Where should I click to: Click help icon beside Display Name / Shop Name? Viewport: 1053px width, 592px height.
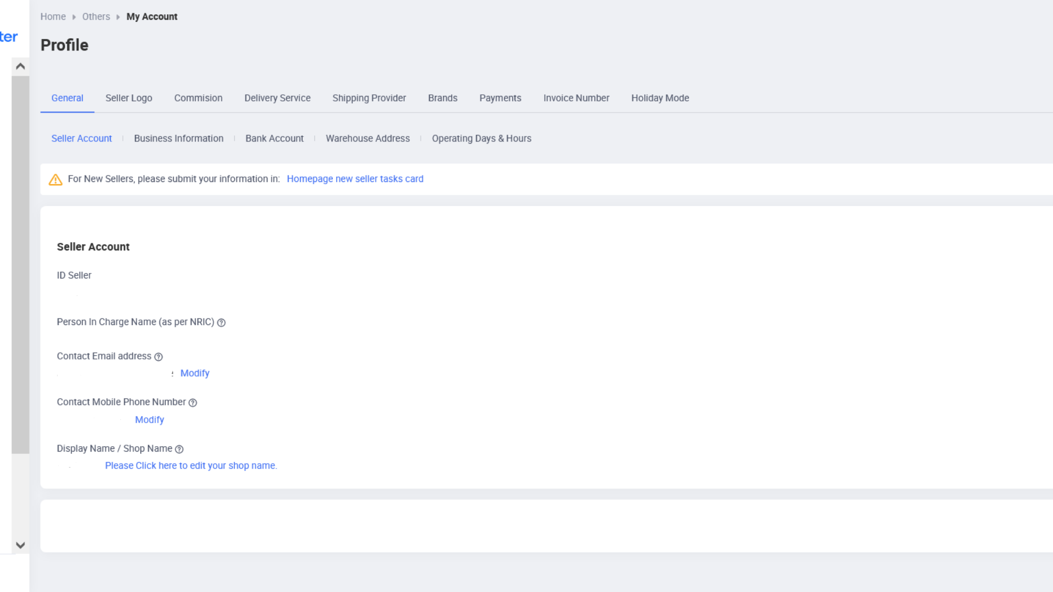179,449
